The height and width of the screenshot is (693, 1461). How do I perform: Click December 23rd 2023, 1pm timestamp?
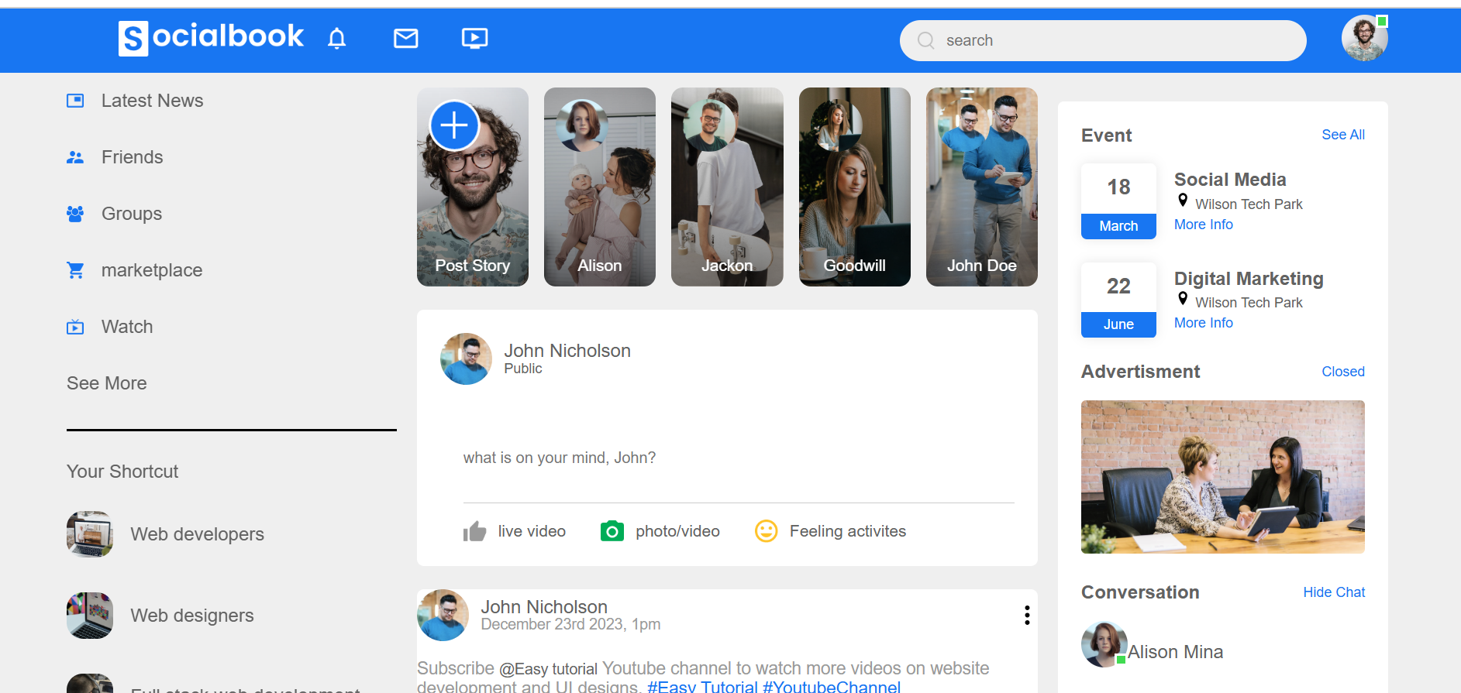coord(570,624)
